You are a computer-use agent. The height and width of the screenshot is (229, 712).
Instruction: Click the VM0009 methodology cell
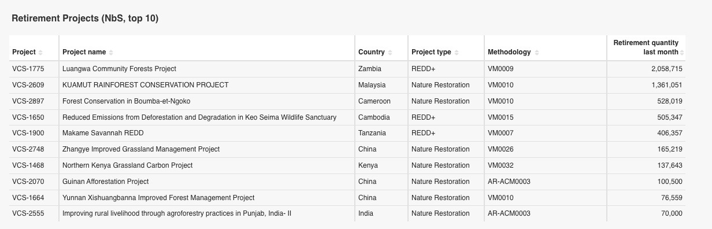500,69
